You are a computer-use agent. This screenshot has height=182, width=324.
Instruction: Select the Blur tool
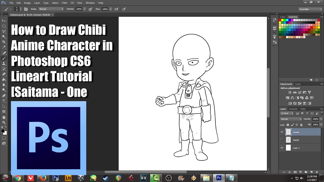click(x=4, y=85)
